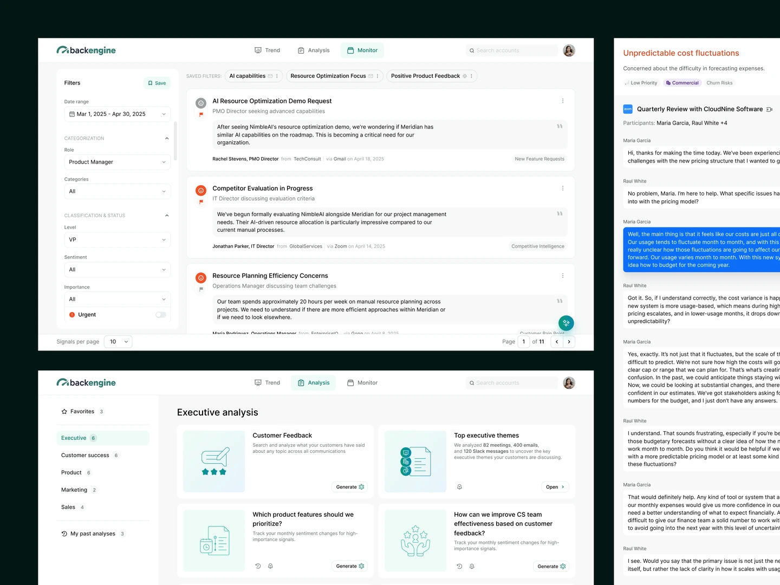Collapse the Categorization section
This screenshot has height=585, width=780.
coord(167,139)
